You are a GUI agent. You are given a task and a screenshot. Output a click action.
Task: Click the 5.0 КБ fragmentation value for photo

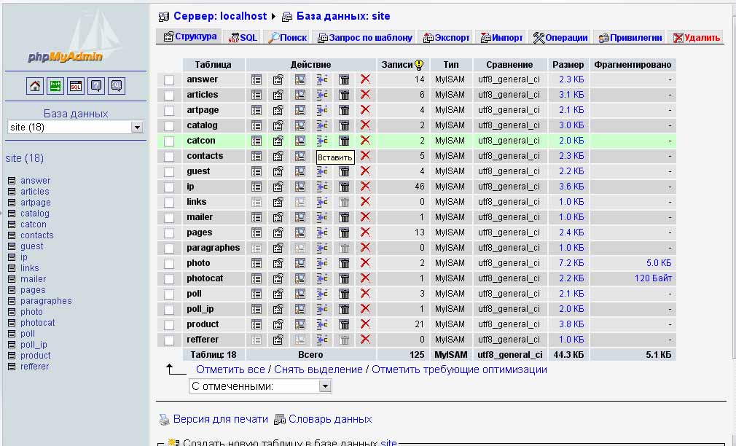(x=659, y=263)
